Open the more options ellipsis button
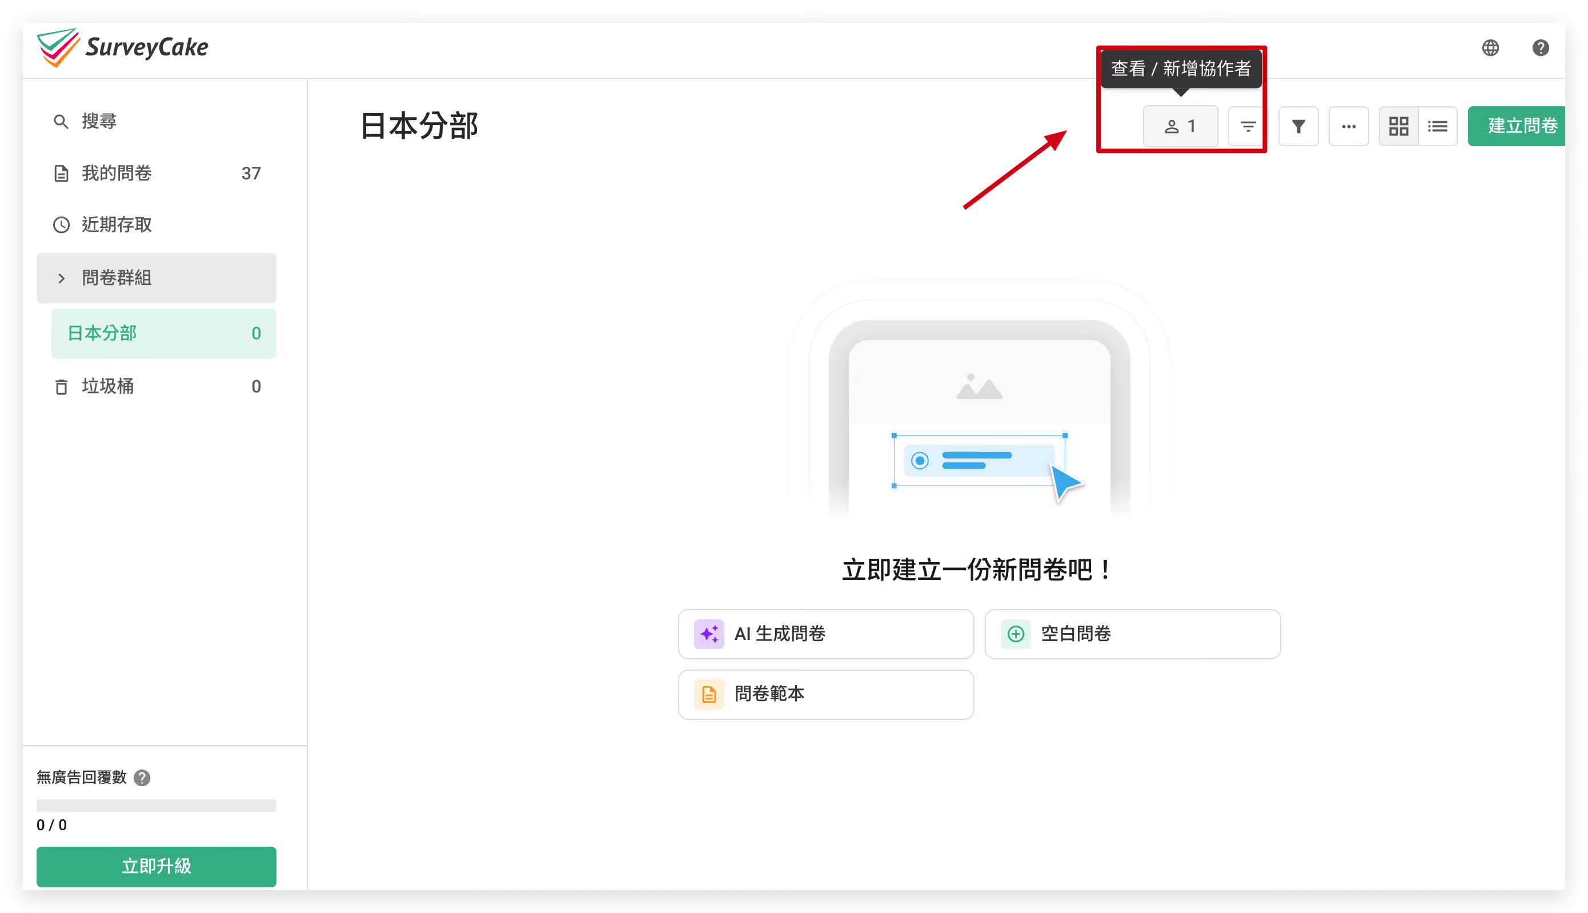Viewport: 1588px width, 913px height. pyautogui.click(x=1349, y=127)
